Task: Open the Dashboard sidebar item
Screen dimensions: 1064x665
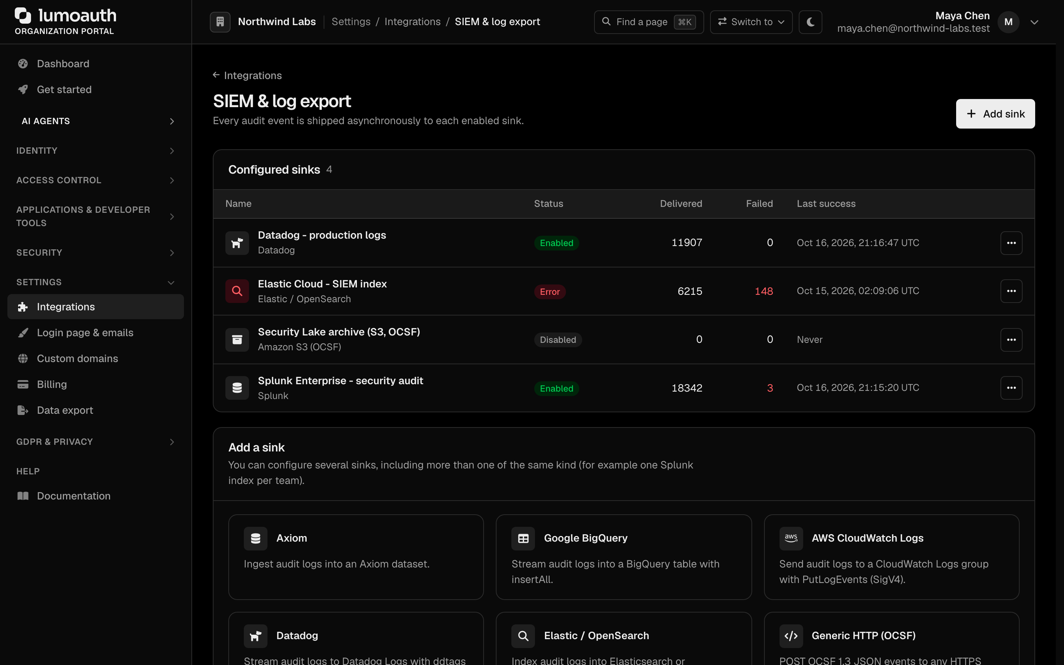Action: pos(95,64)
